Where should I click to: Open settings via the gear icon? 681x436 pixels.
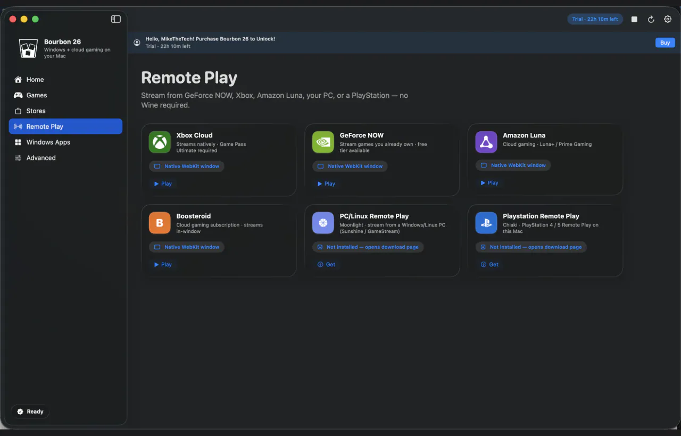pyautogui.click(x=668, y=19)
